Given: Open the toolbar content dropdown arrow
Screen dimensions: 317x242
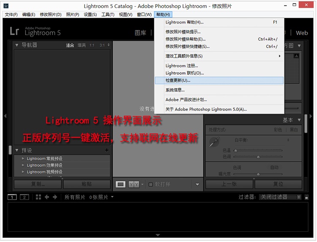Looking at the screenshot, I should point(197,185).
